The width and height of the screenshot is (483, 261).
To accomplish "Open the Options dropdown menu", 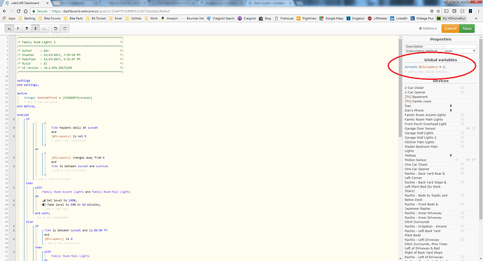I will (428, 29).
